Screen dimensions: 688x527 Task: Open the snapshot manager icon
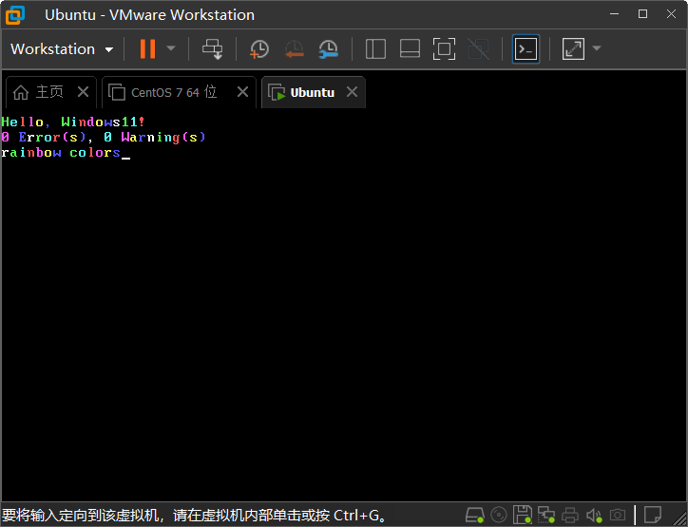click(x=328, y=48)
